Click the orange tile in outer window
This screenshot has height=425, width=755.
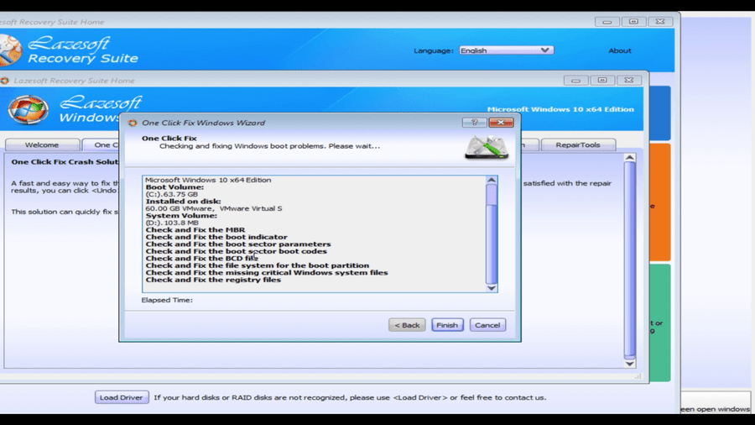660,202
